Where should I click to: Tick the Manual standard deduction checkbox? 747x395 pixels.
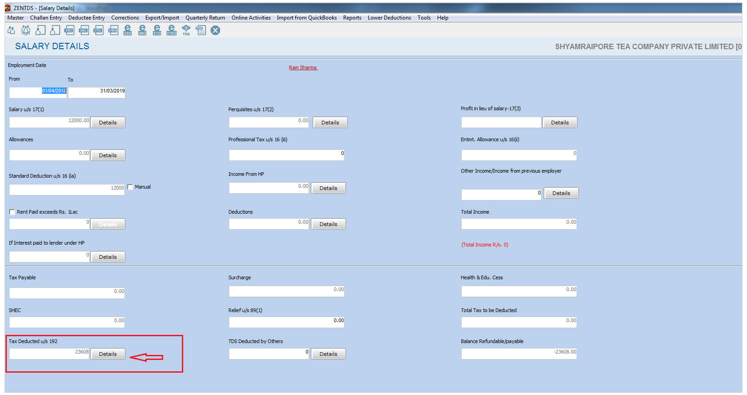click(130, 187)
